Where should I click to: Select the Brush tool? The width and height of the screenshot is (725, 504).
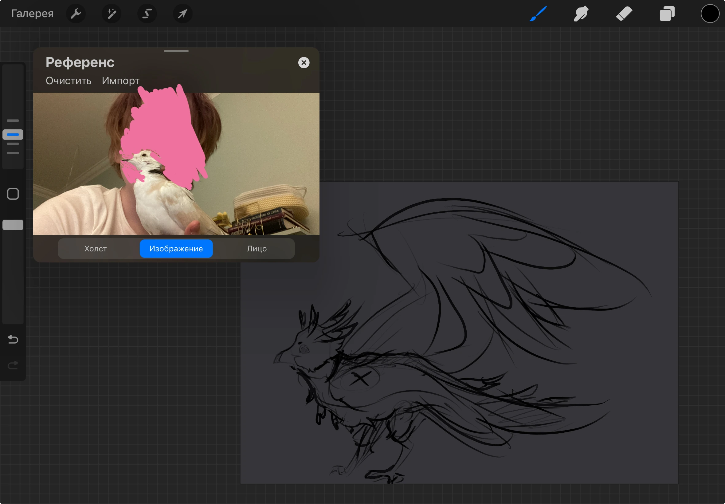(x=538, y=14)
